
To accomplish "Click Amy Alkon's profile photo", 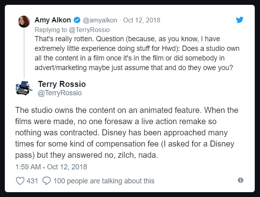I will 24,22.
